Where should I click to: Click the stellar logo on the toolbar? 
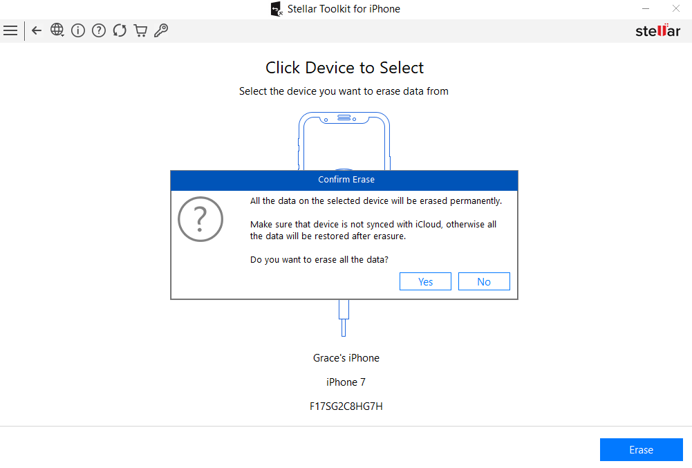(657, 30)
